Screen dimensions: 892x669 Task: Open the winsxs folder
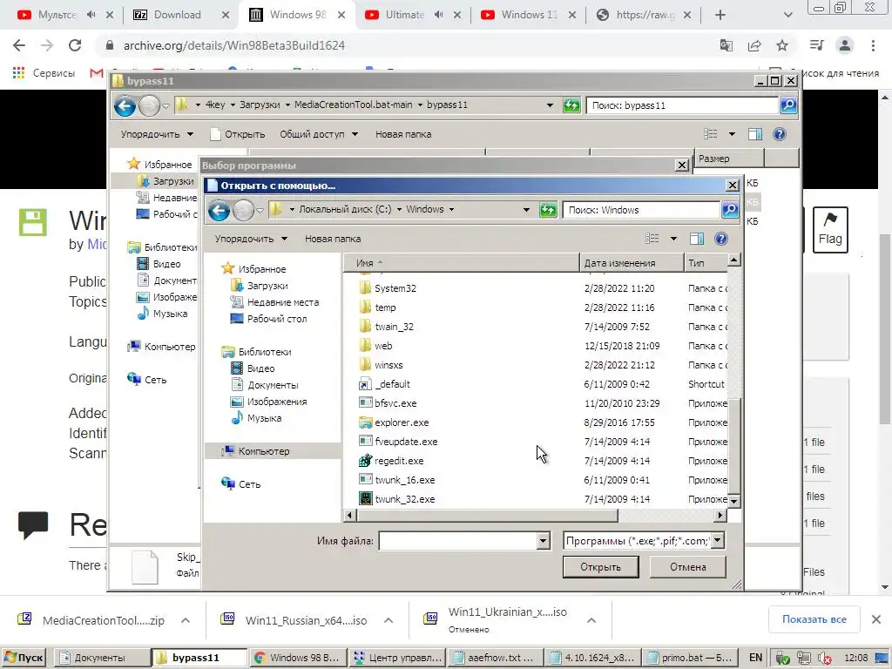coord(389,365)
